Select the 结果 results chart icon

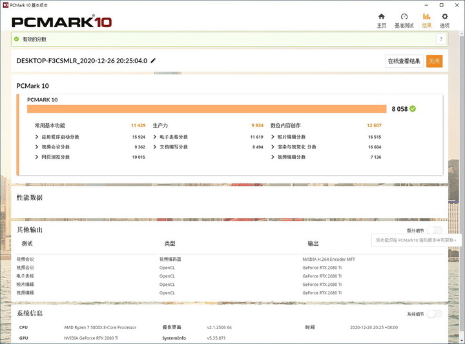pyautogui.click(x=426, y=16)
